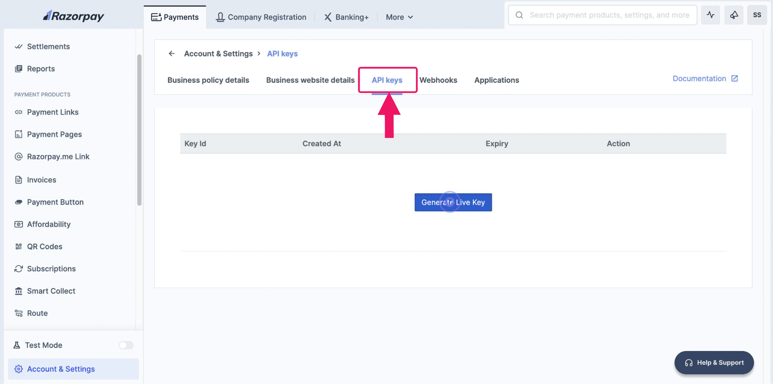Open Reports in the sidebar
Viewport: 773px width, 384px height.
41,69
